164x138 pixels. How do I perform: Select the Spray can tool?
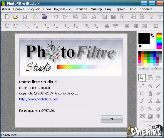pyautogui.click(x=150, y=93)
